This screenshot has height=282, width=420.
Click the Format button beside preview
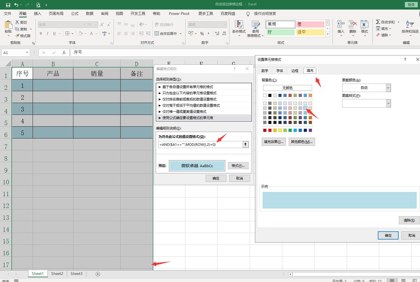238,166
